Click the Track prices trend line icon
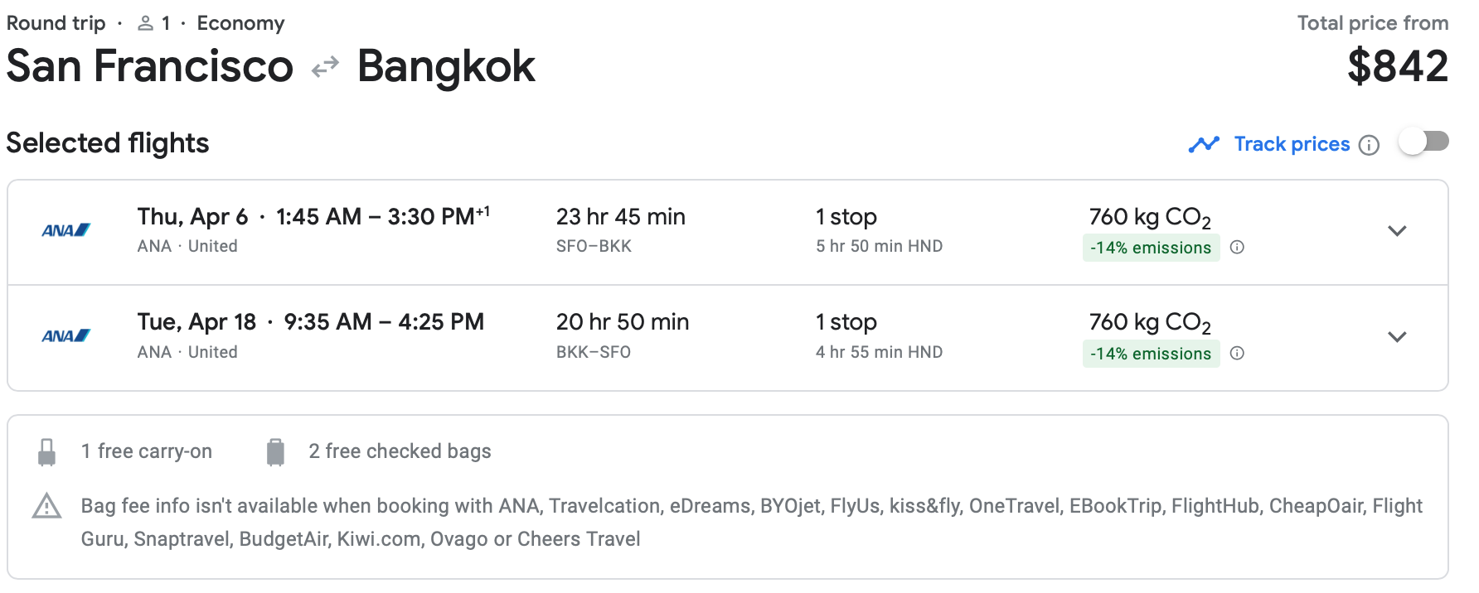This screenshot has height=593, width=1479. click(1204, 144)
